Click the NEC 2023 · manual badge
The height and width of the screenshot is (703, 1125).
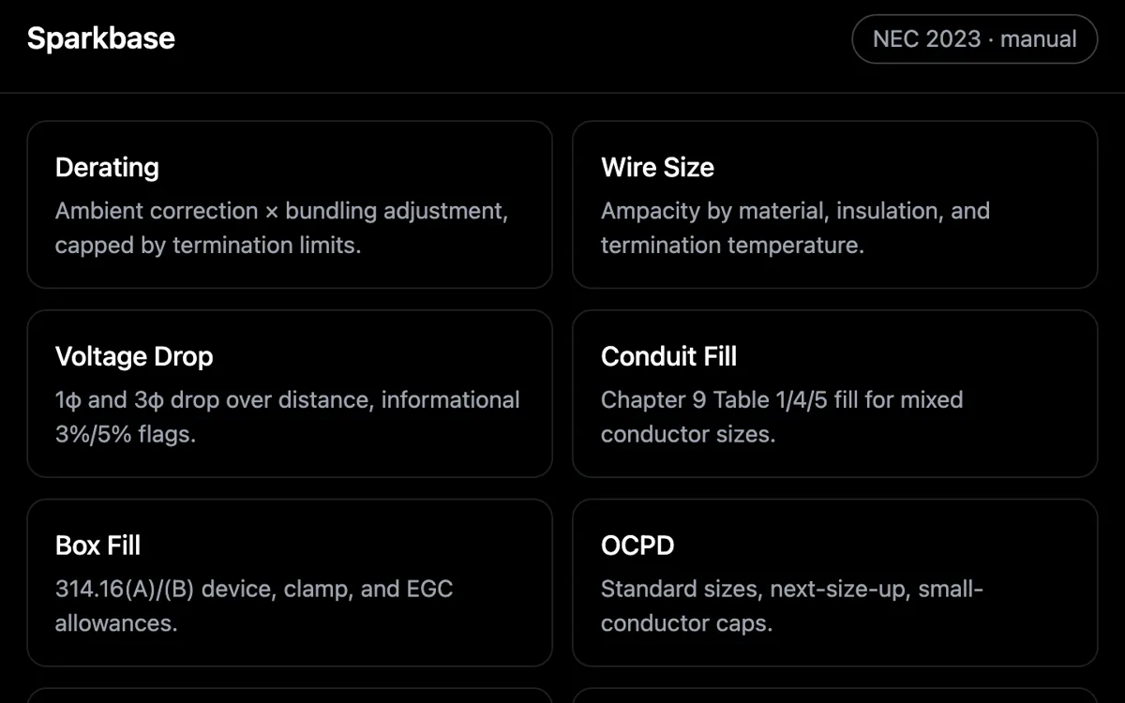[974, 39]
